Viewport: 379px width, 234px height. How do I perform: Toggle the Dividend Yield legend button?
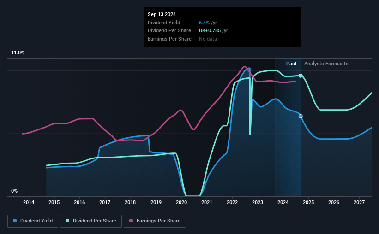(x=33, y=221)
